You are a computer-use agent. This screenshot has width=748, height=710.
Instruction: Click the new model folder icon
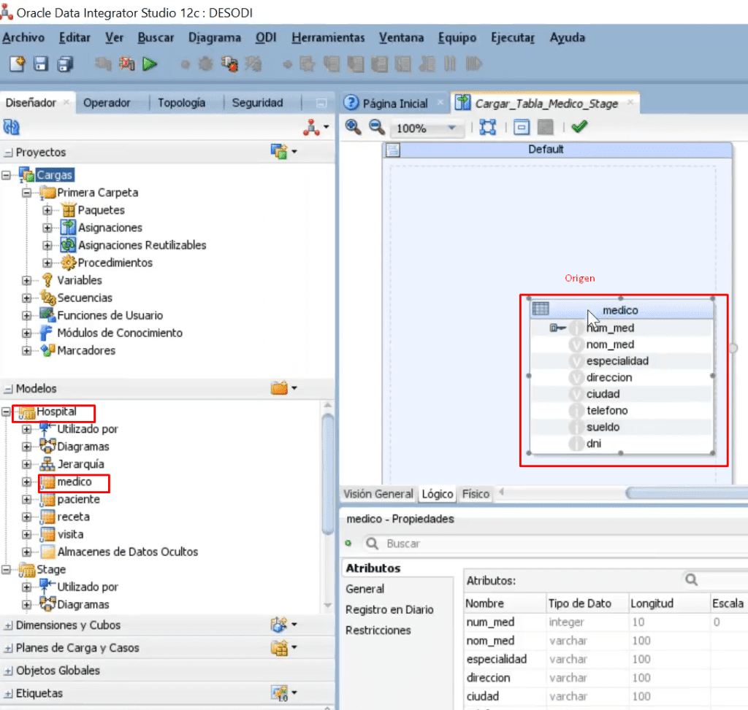pos(280,388)
